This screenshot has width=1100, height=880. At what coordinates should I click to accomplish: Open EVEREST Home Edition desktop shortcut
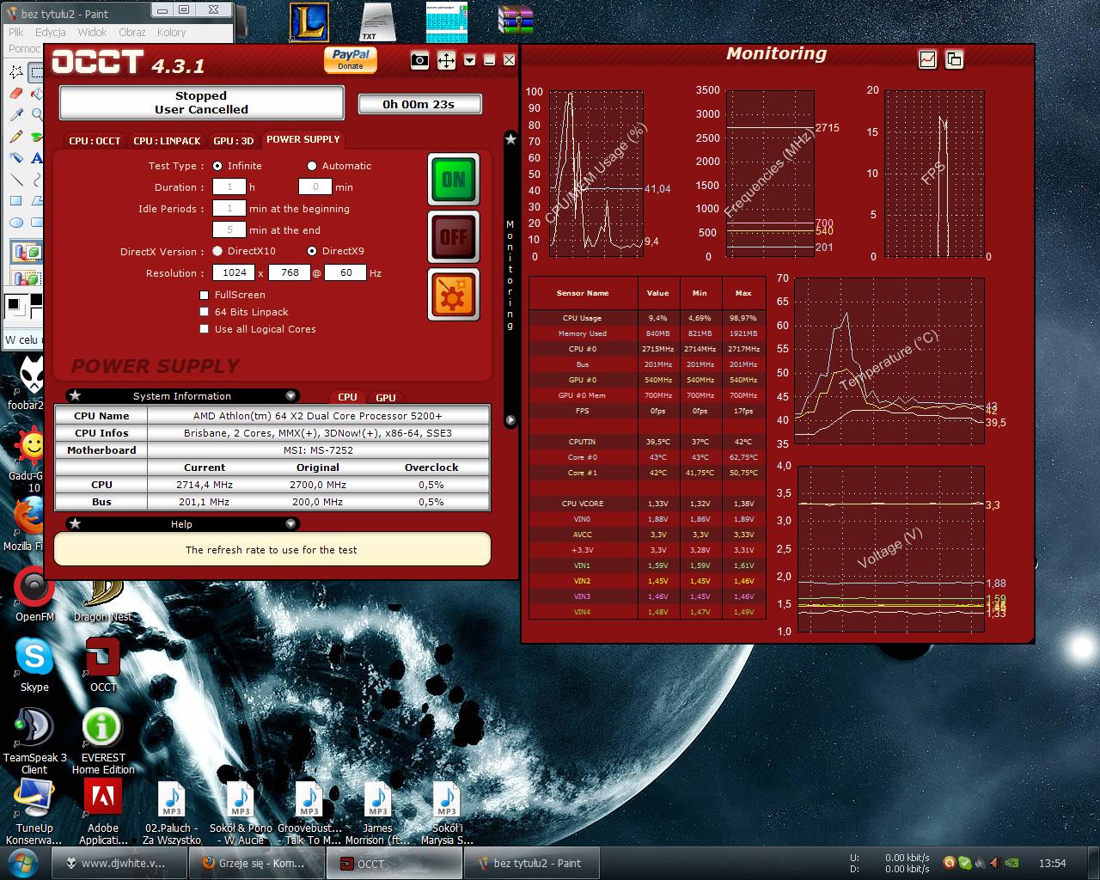coord(103,741)
